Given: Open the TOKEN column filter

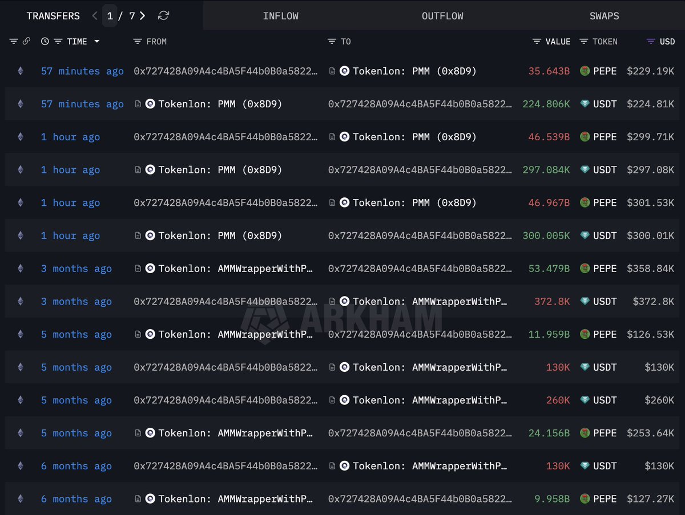Looking at the screenshot, I should [x=583, y=41].
